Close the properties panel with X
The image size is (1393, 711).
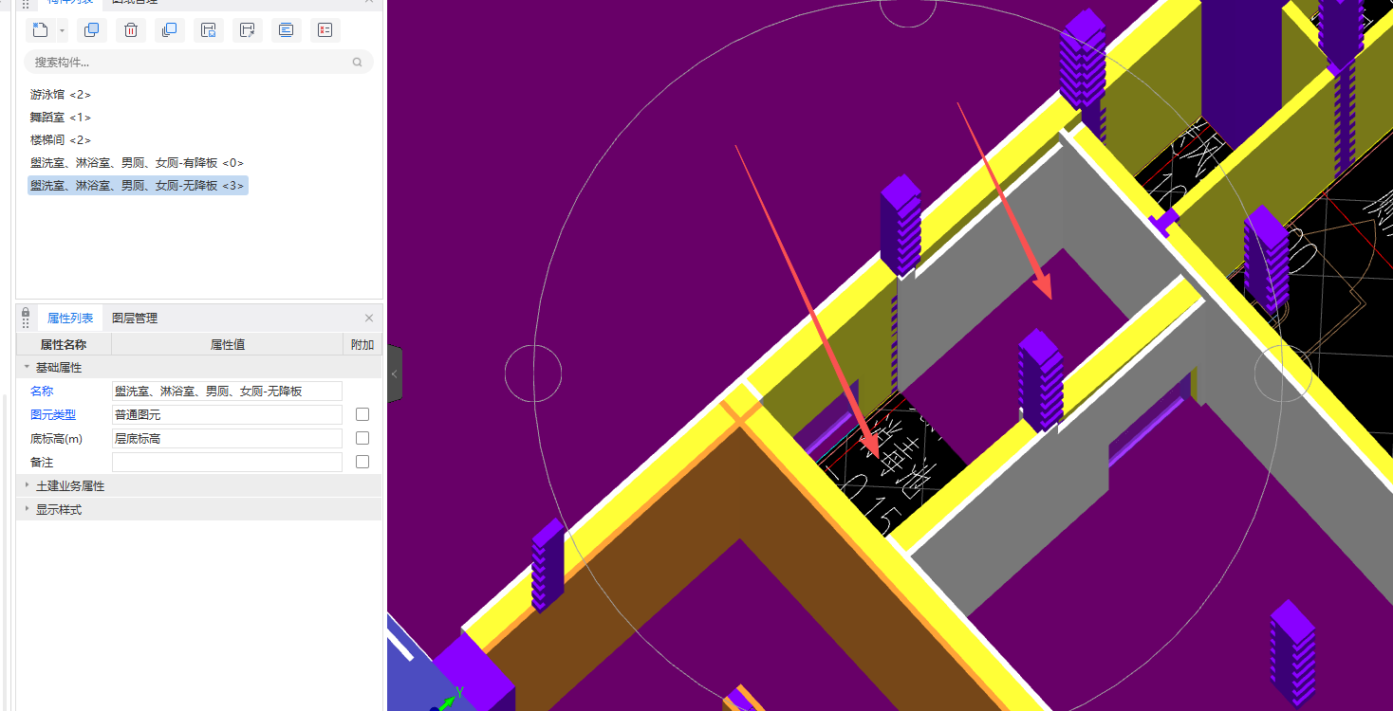[369, 319]
